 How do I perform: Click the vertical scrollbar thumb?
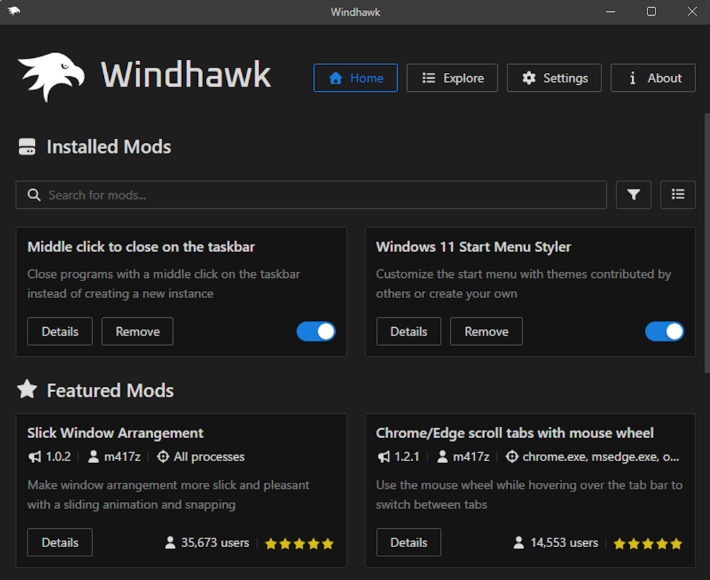[x=707, y=243]
